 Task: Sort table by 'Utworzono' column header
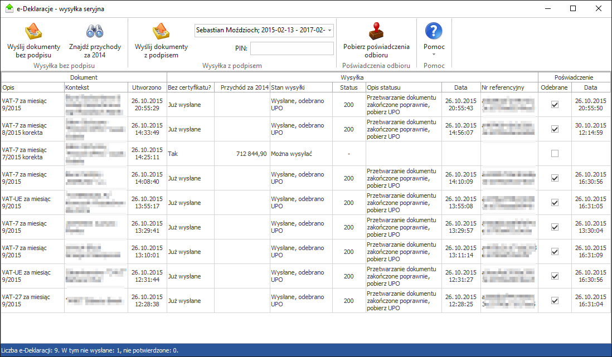(x=147, y=87)
